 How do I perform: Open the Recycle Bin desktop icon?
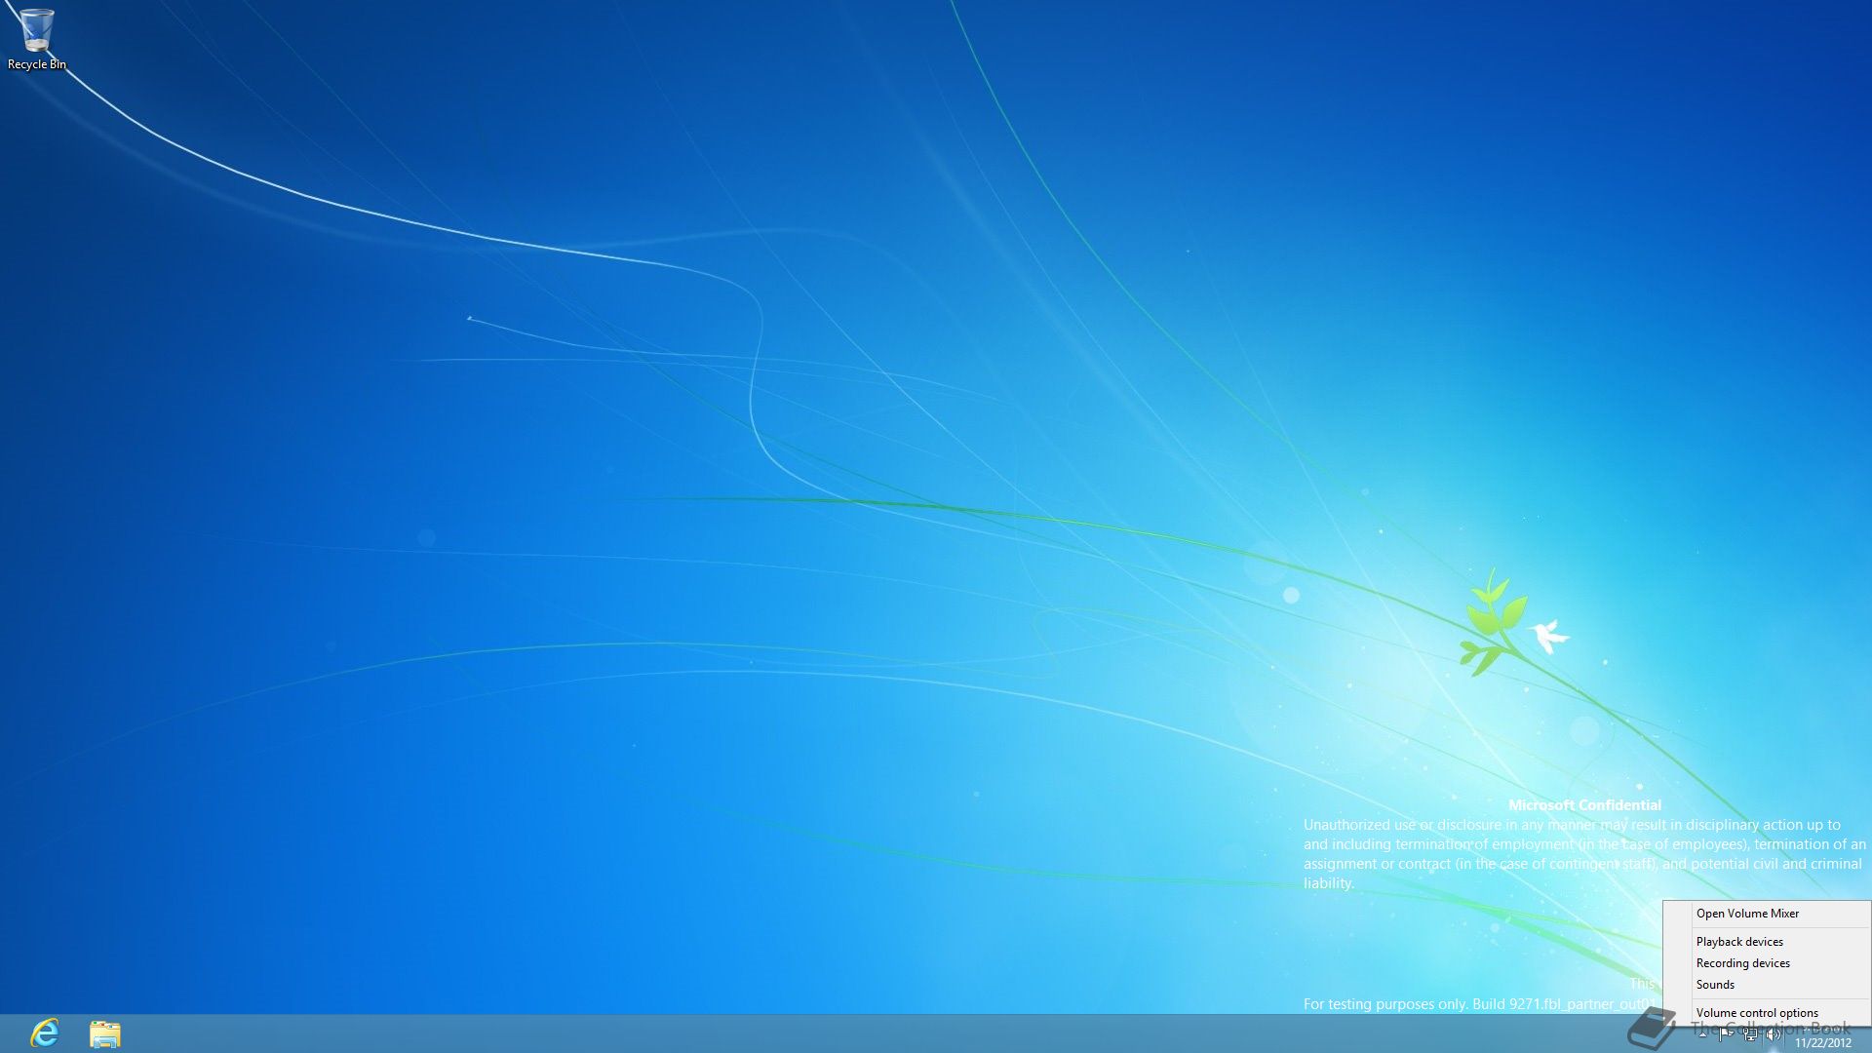(x=37, y=39)
